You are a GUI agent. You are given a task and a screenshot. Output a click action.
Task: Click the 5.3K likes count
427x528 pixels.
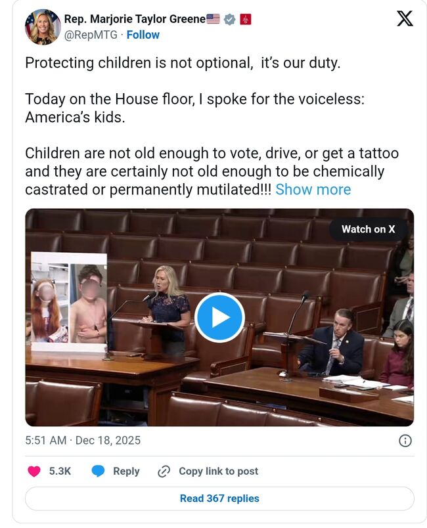(x=60, y=471)
